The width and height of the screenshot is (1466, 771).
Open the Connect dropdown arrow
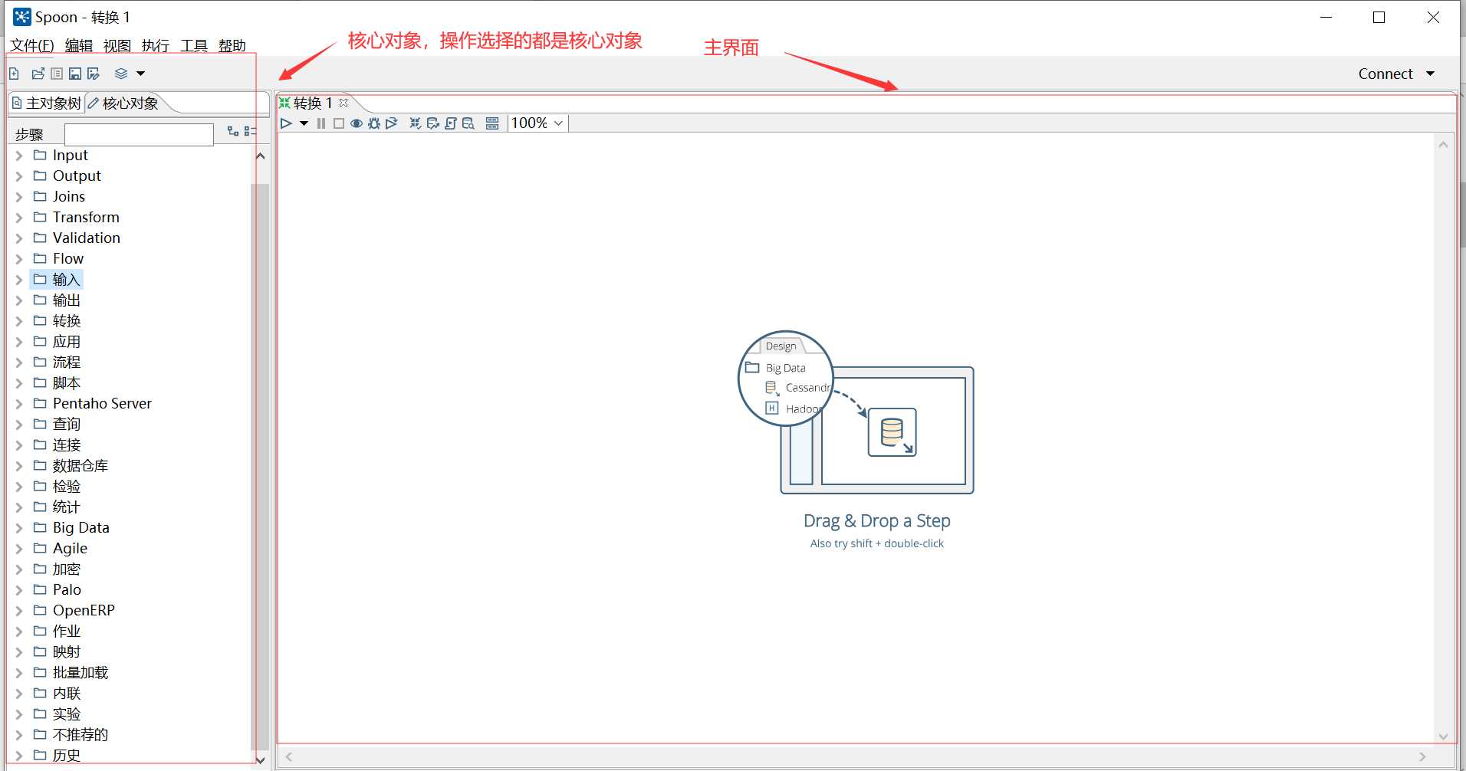[1430, 74]
